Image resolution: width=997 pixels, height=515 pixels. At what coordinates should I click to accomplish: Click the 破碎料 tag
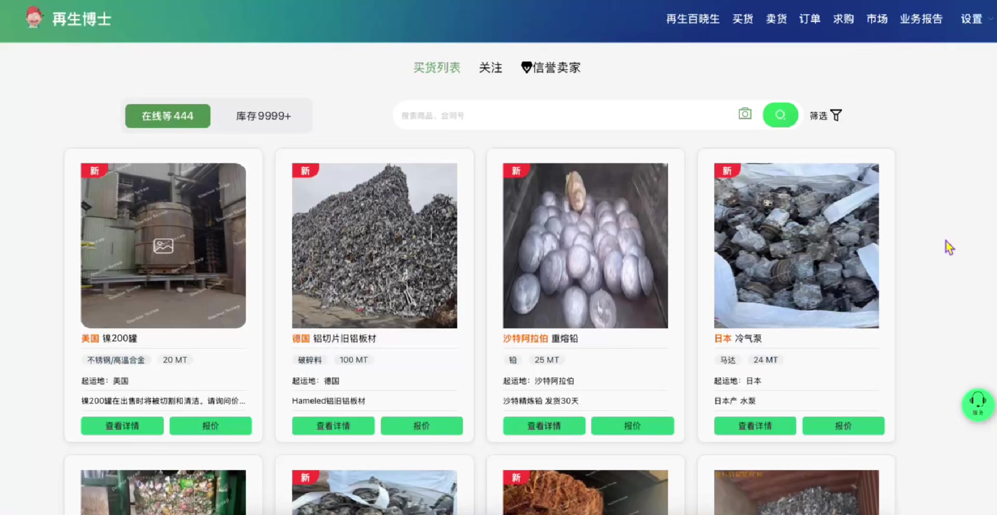[309, 360]
